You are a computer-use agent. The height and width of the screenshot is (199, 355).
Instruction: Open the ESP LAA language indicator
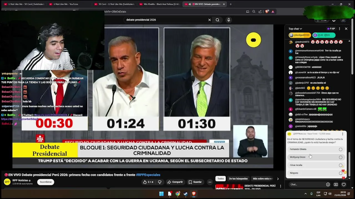coord(319,194)
